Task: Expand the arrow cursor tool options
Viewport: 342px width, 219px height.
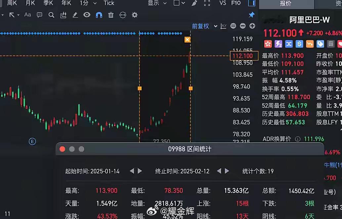Action: 18,15
